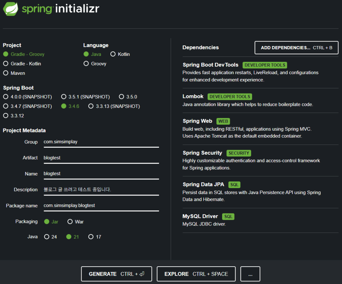Open project preview with Explore button

coord(196,274)
